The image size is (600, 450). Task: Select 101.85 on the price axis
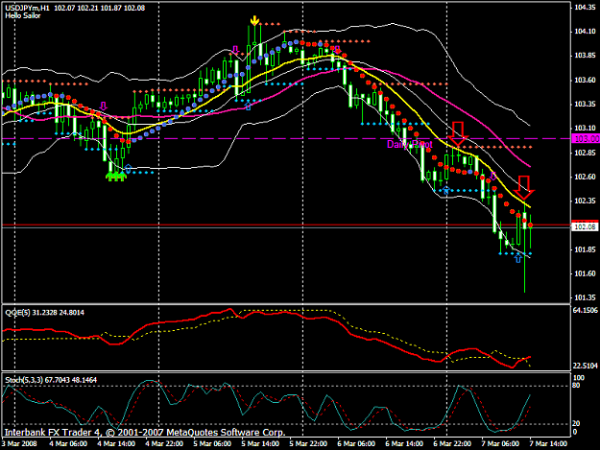585,249
